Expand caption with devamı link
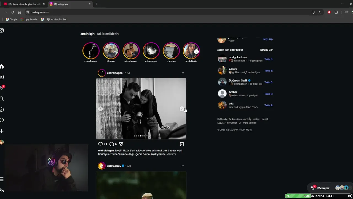 coord(172,154)
